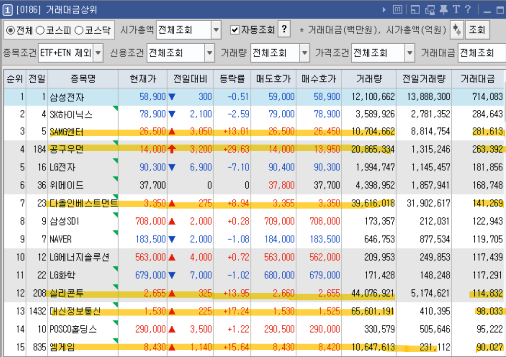Click the boxed m icon in title bar
The image size is (506, 357).
[x=398, y=10]
